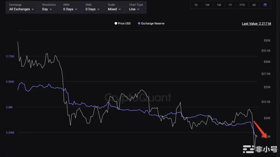Image resolution: width=280 pixels, height=157 pixels.
Task: Toggle the Exchange Reserve series visibility
Action: (x=153, y=24)
